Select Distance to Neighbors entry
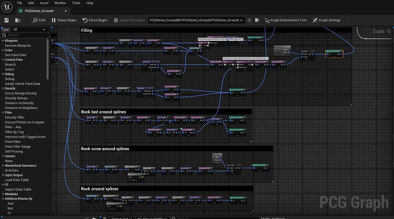The image size is (394, 219). (x=21, y=108)
